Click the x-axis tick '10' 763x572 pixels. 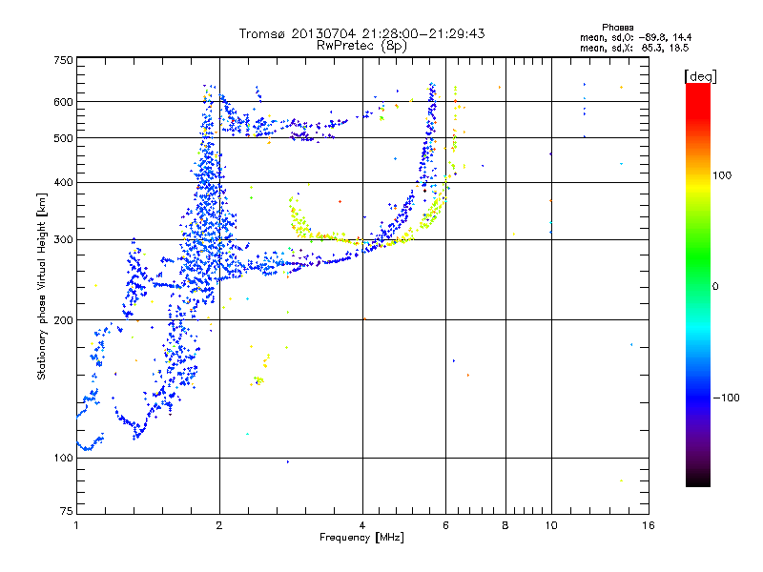[x=551, y=525]
